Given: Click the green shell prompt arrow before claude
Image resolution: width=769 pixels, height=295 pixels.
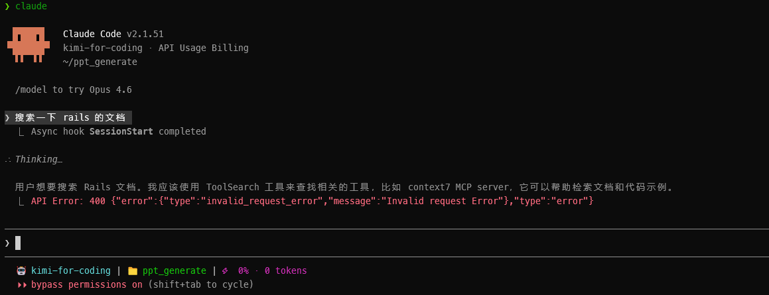Looking at the screenshot, I should [x=7, y=7].
